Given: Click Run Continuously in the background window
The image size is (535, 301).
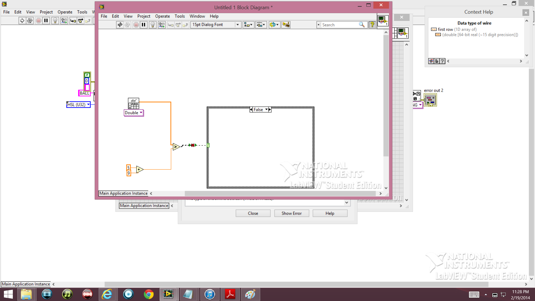Looking at the screenshot, I should tap(30, 21).
